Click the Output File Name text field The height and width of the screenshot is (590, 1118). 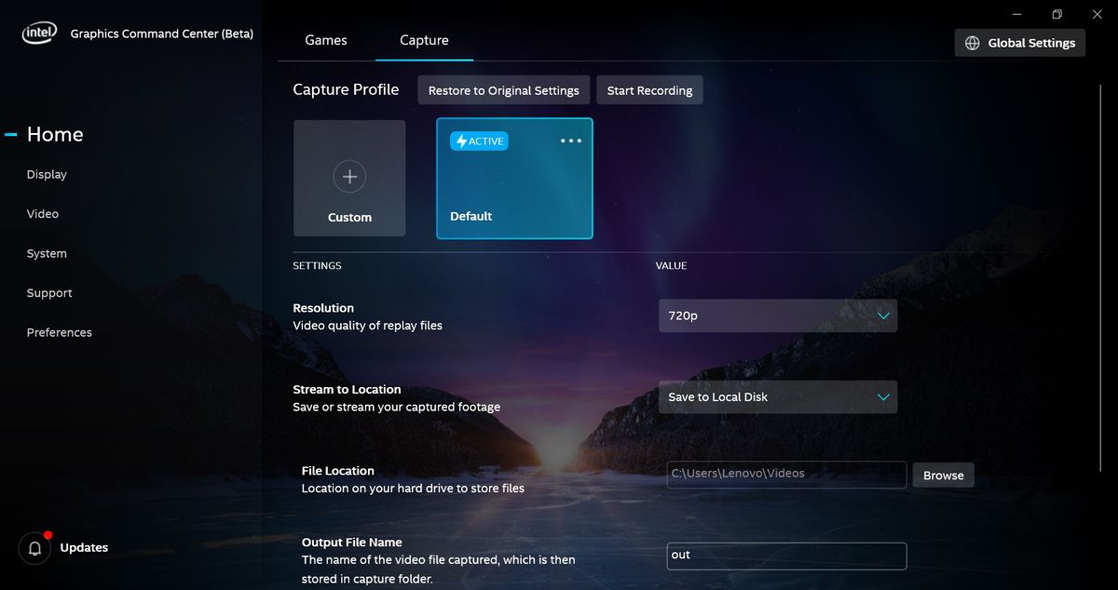786,556
